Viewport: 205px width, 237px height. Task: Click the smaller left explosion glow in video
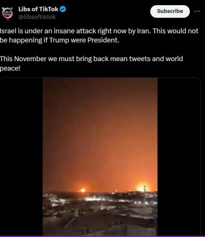click(x=83, y=190)
